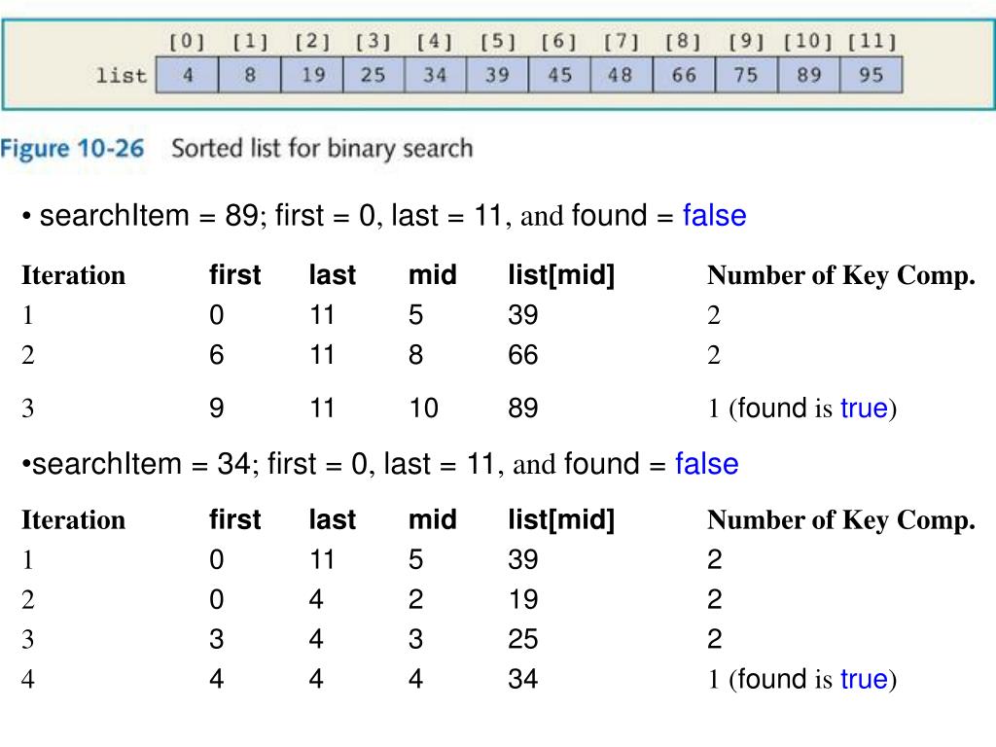Image resolution: width=996 pixels, height=747 pixels.
Task: Click index label [11] above the array
Action: 872,42
